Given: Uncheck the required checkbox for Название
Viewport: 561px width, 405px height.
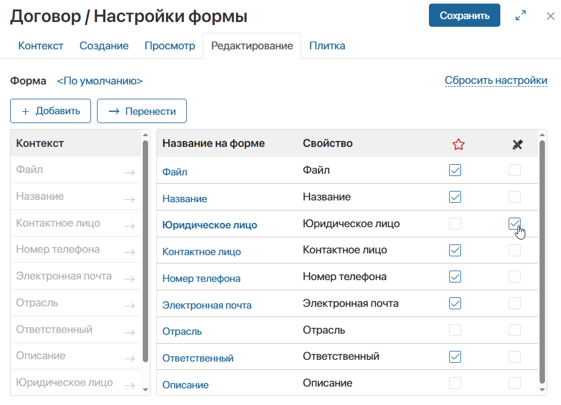Looking at the screenshot, I should click(x=455, y=197).
